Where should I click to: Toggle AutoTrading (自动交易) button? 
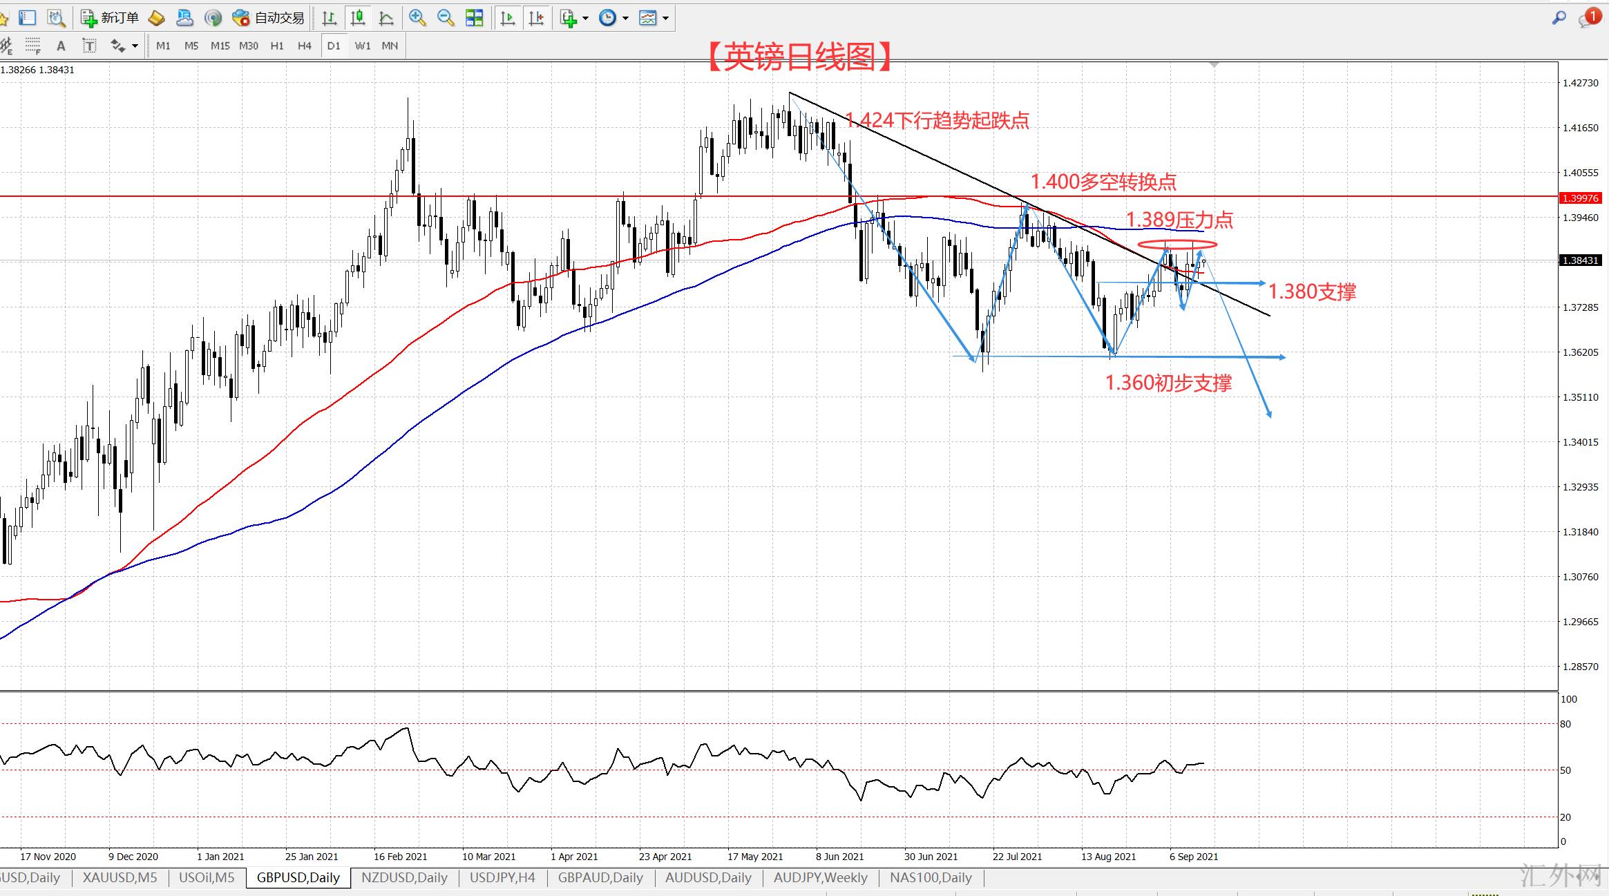[x=269, y=18]
